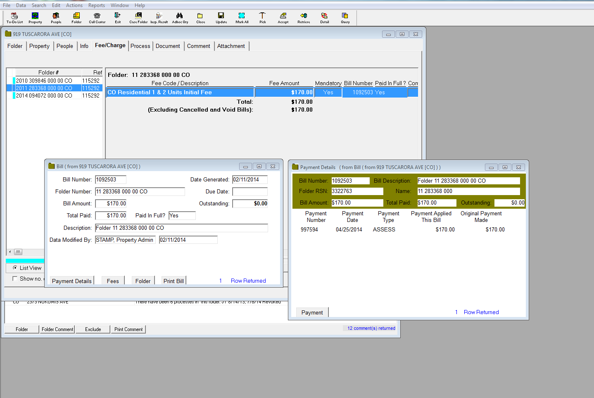This screenshot has width=594, height=398.
Task: Open the Actions menu
Action: click(x=74, y=5)
